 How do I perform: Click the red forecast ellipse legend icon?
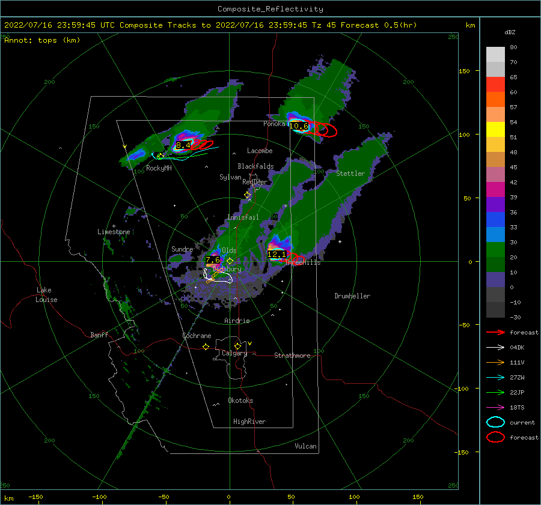click(x=495, y=437)
